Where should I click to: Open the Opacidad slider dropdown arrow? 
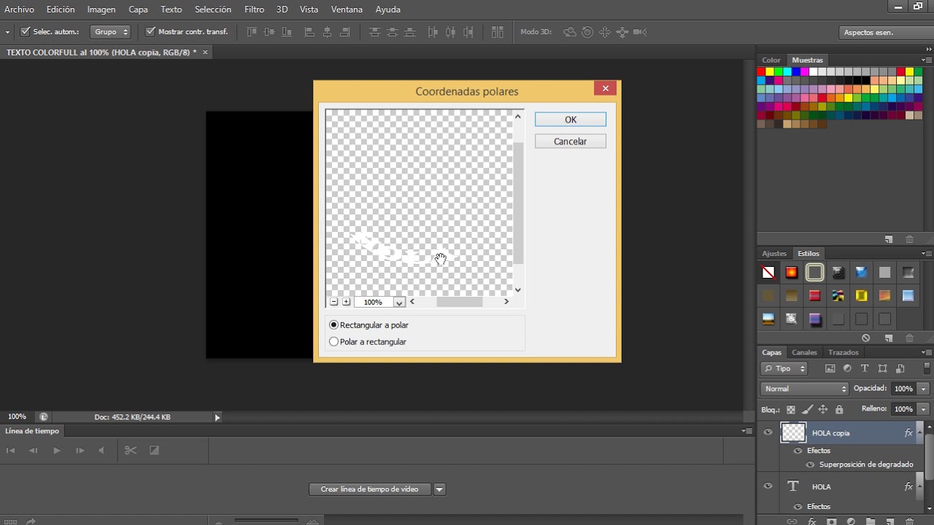click(x=924, y=389)
